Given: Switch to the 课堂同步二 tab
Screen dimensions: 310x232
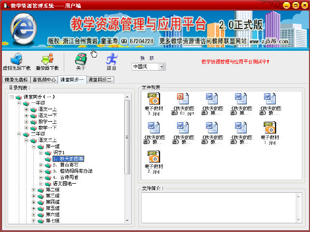Looking at the screenshot, I should tap(100, 80).
